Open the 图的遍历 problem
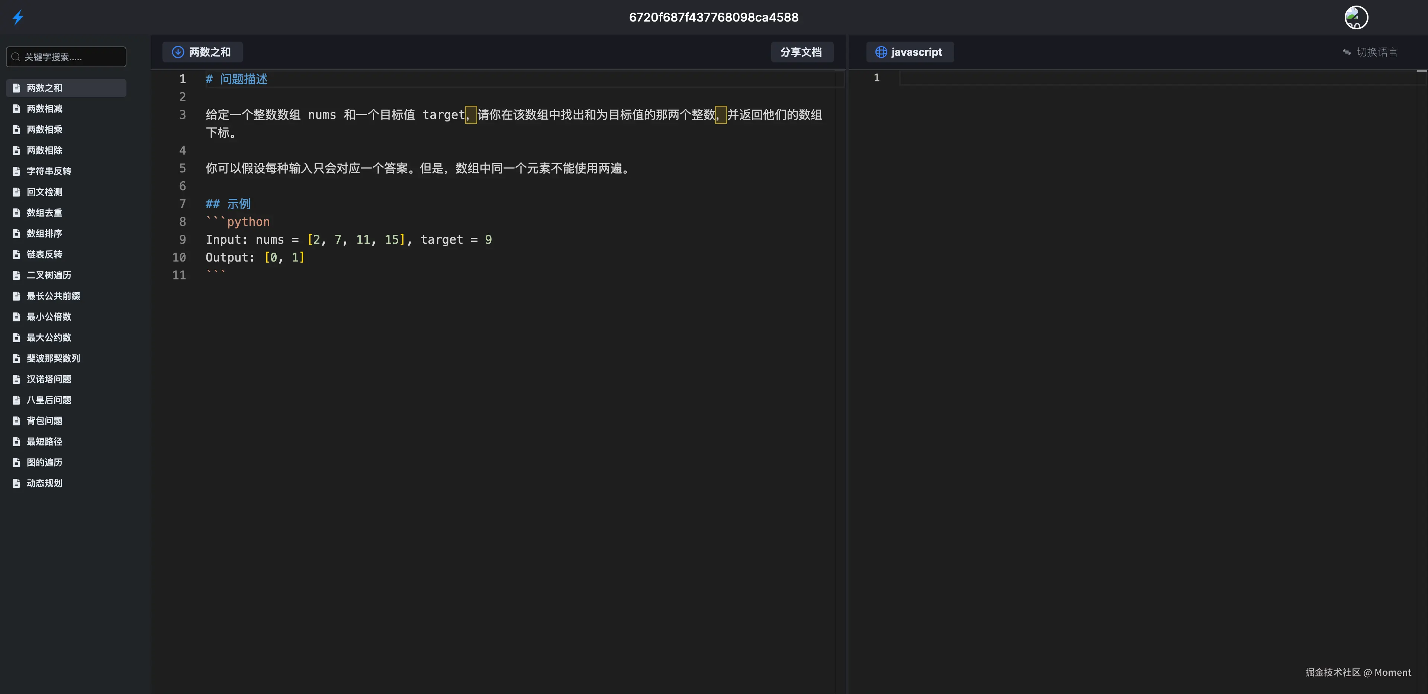The height and width of the screenshot is (694, 1428). (66, 463)
